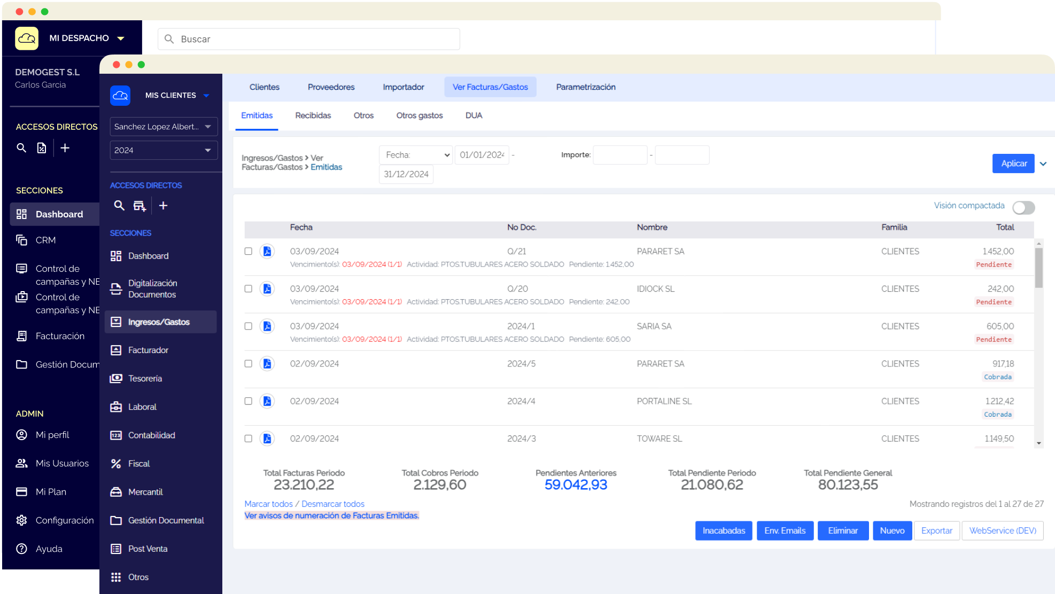The height and width of the screenshot is (594, 1055).
Task: Click the Eliminar button
Action: click(x=843, y=530)
